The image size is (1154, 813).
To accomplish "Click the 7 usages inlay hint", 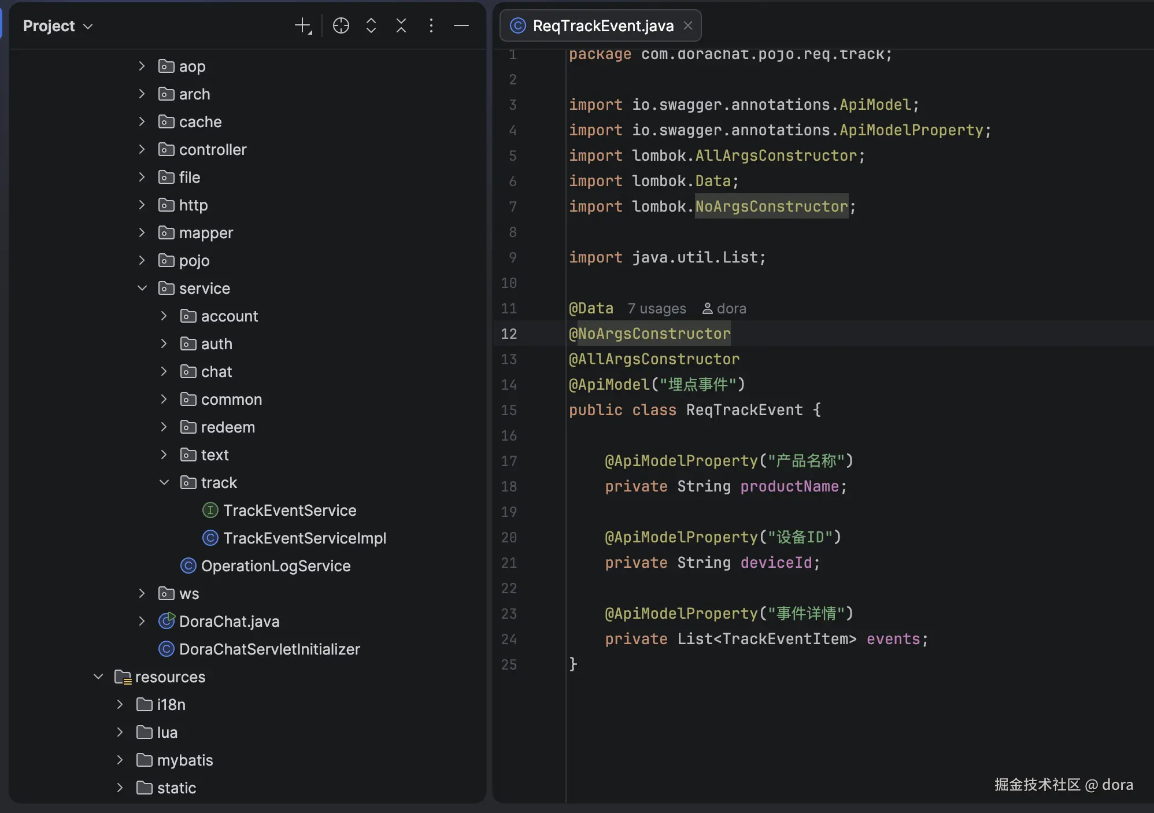I will point(657,309).
